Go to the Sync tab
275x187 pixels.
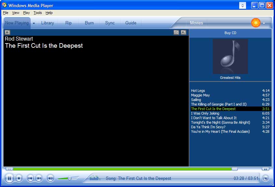coord(110,23)
